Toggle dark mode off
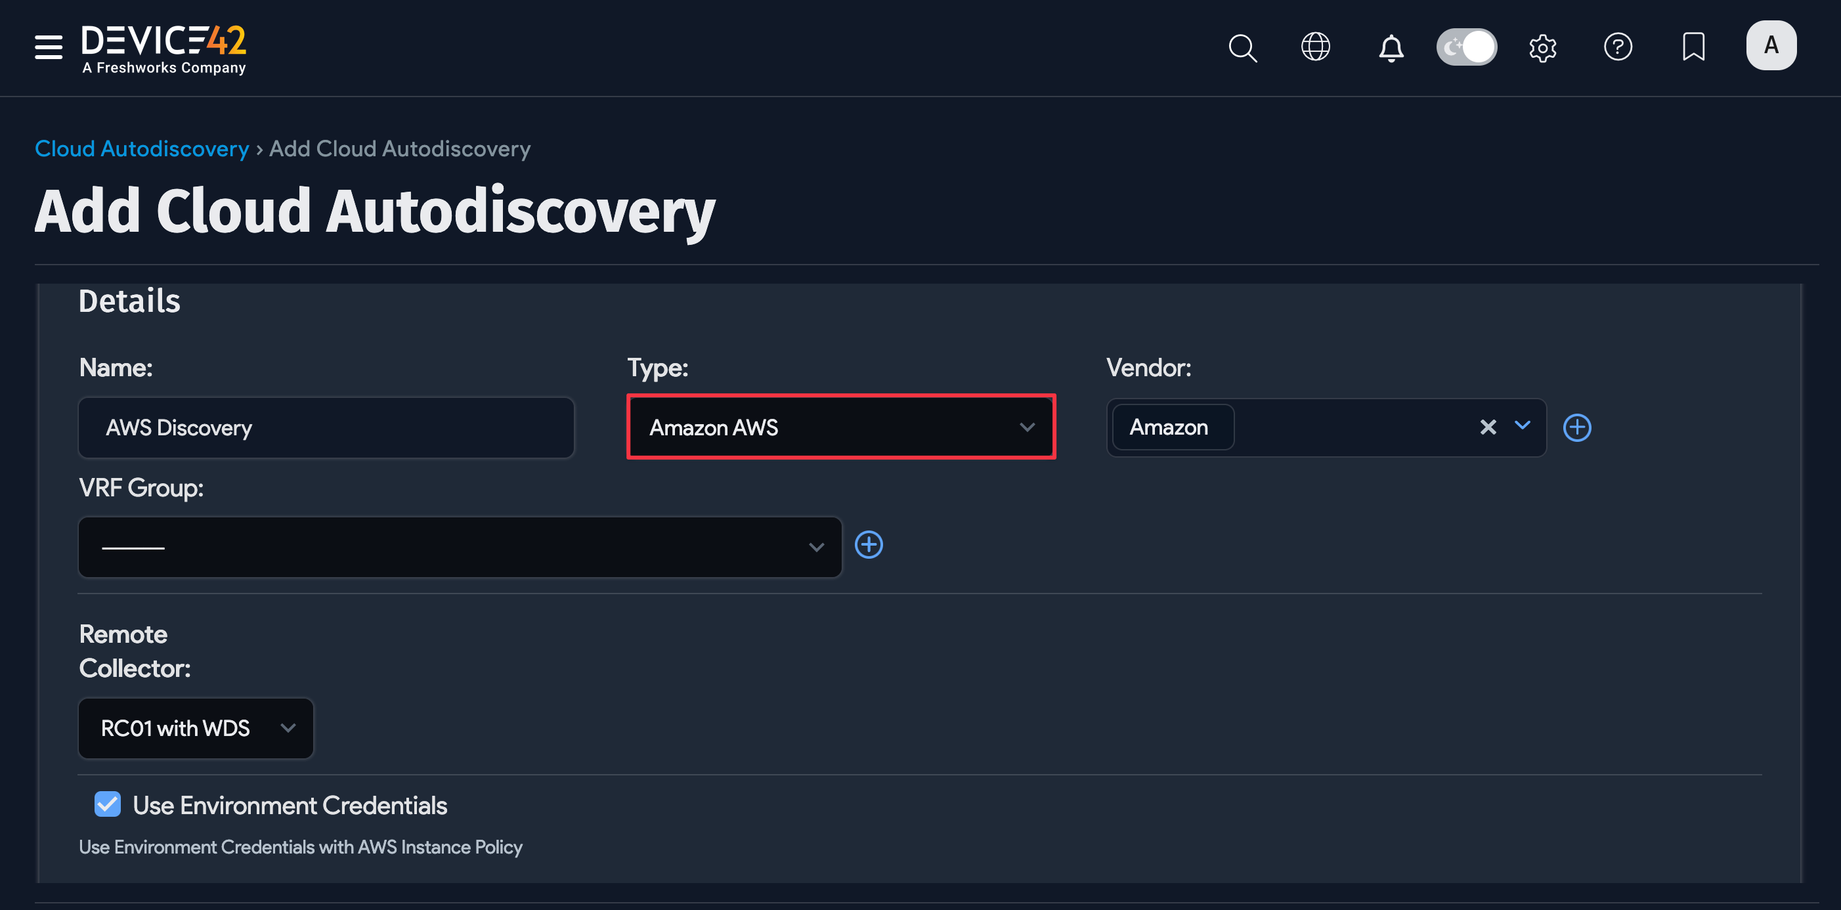This screenshot has height=910, width=1841. [x=1467, y=47]
